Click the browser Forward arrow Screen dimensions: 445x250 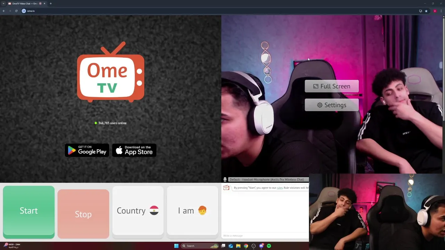pyautogui.click(x=10, y=11)
